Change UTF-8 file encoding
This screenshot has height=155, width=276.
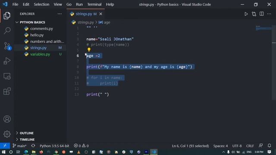(237, 146)
